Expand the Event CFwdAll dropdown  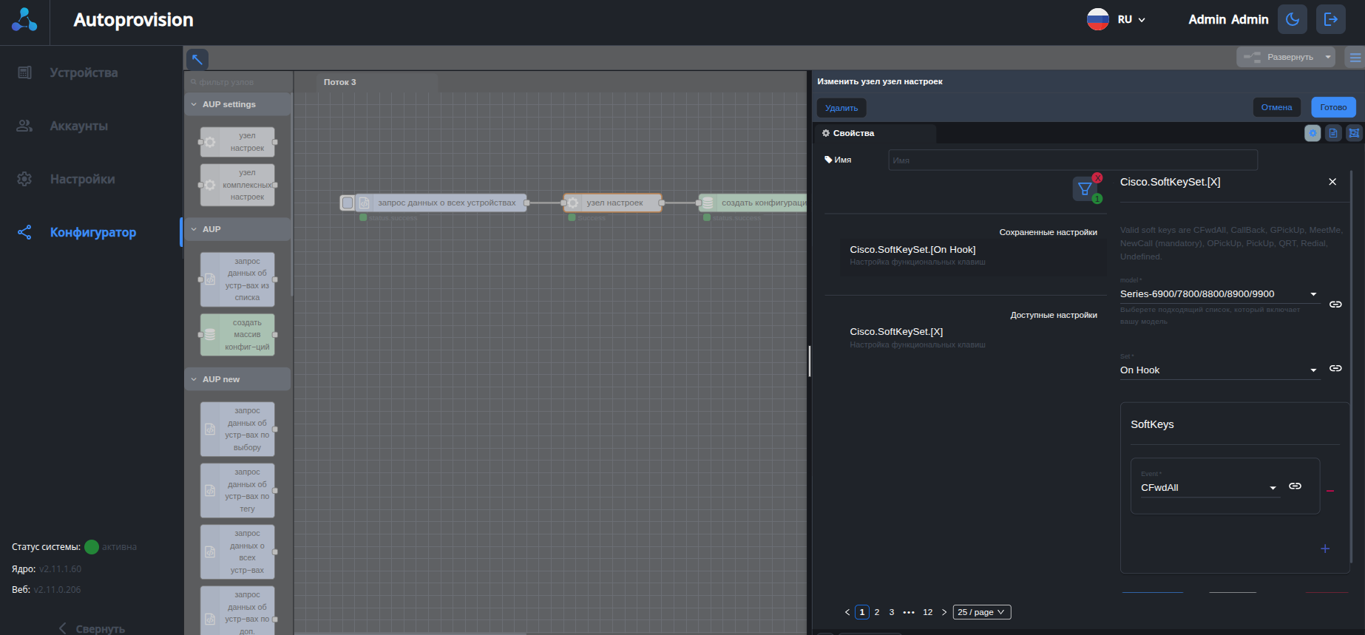(x=1209, y=488)
